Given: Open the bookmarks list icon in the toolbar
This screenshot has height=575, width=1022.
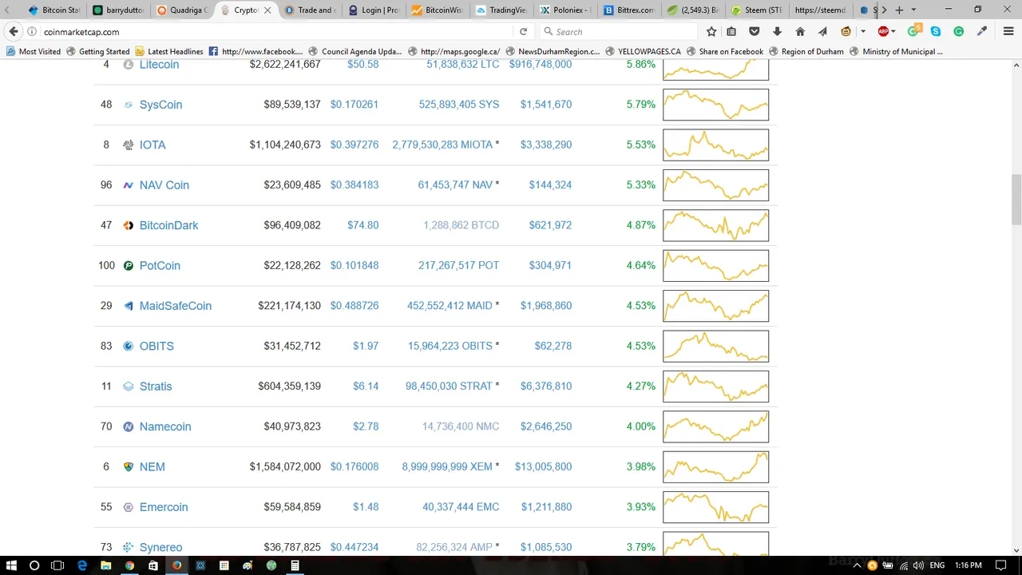Looking at the screenshot, I should (x=731, y=32).
